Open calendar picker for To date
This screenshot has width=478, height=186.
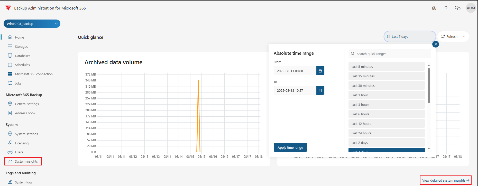pos(320,90)
